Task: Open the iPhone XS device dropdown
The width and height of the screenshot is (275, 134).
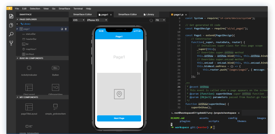Action: click(97, 20)
